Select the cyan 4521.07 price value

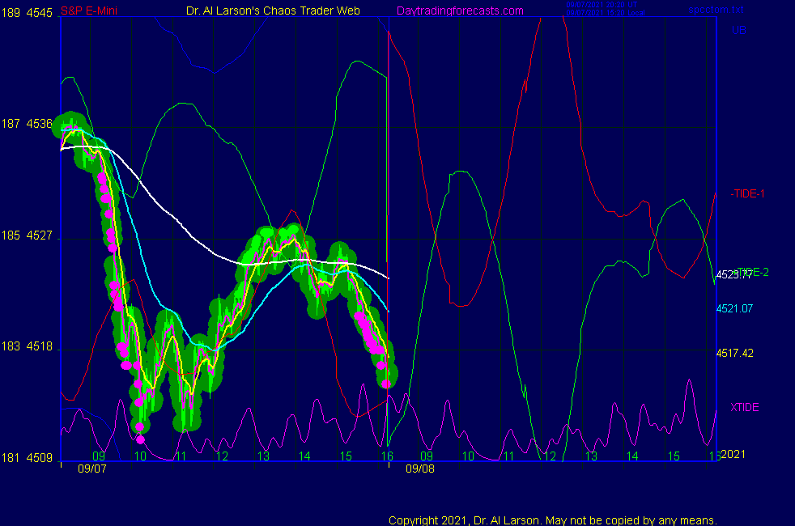click(x=734, y=308)
